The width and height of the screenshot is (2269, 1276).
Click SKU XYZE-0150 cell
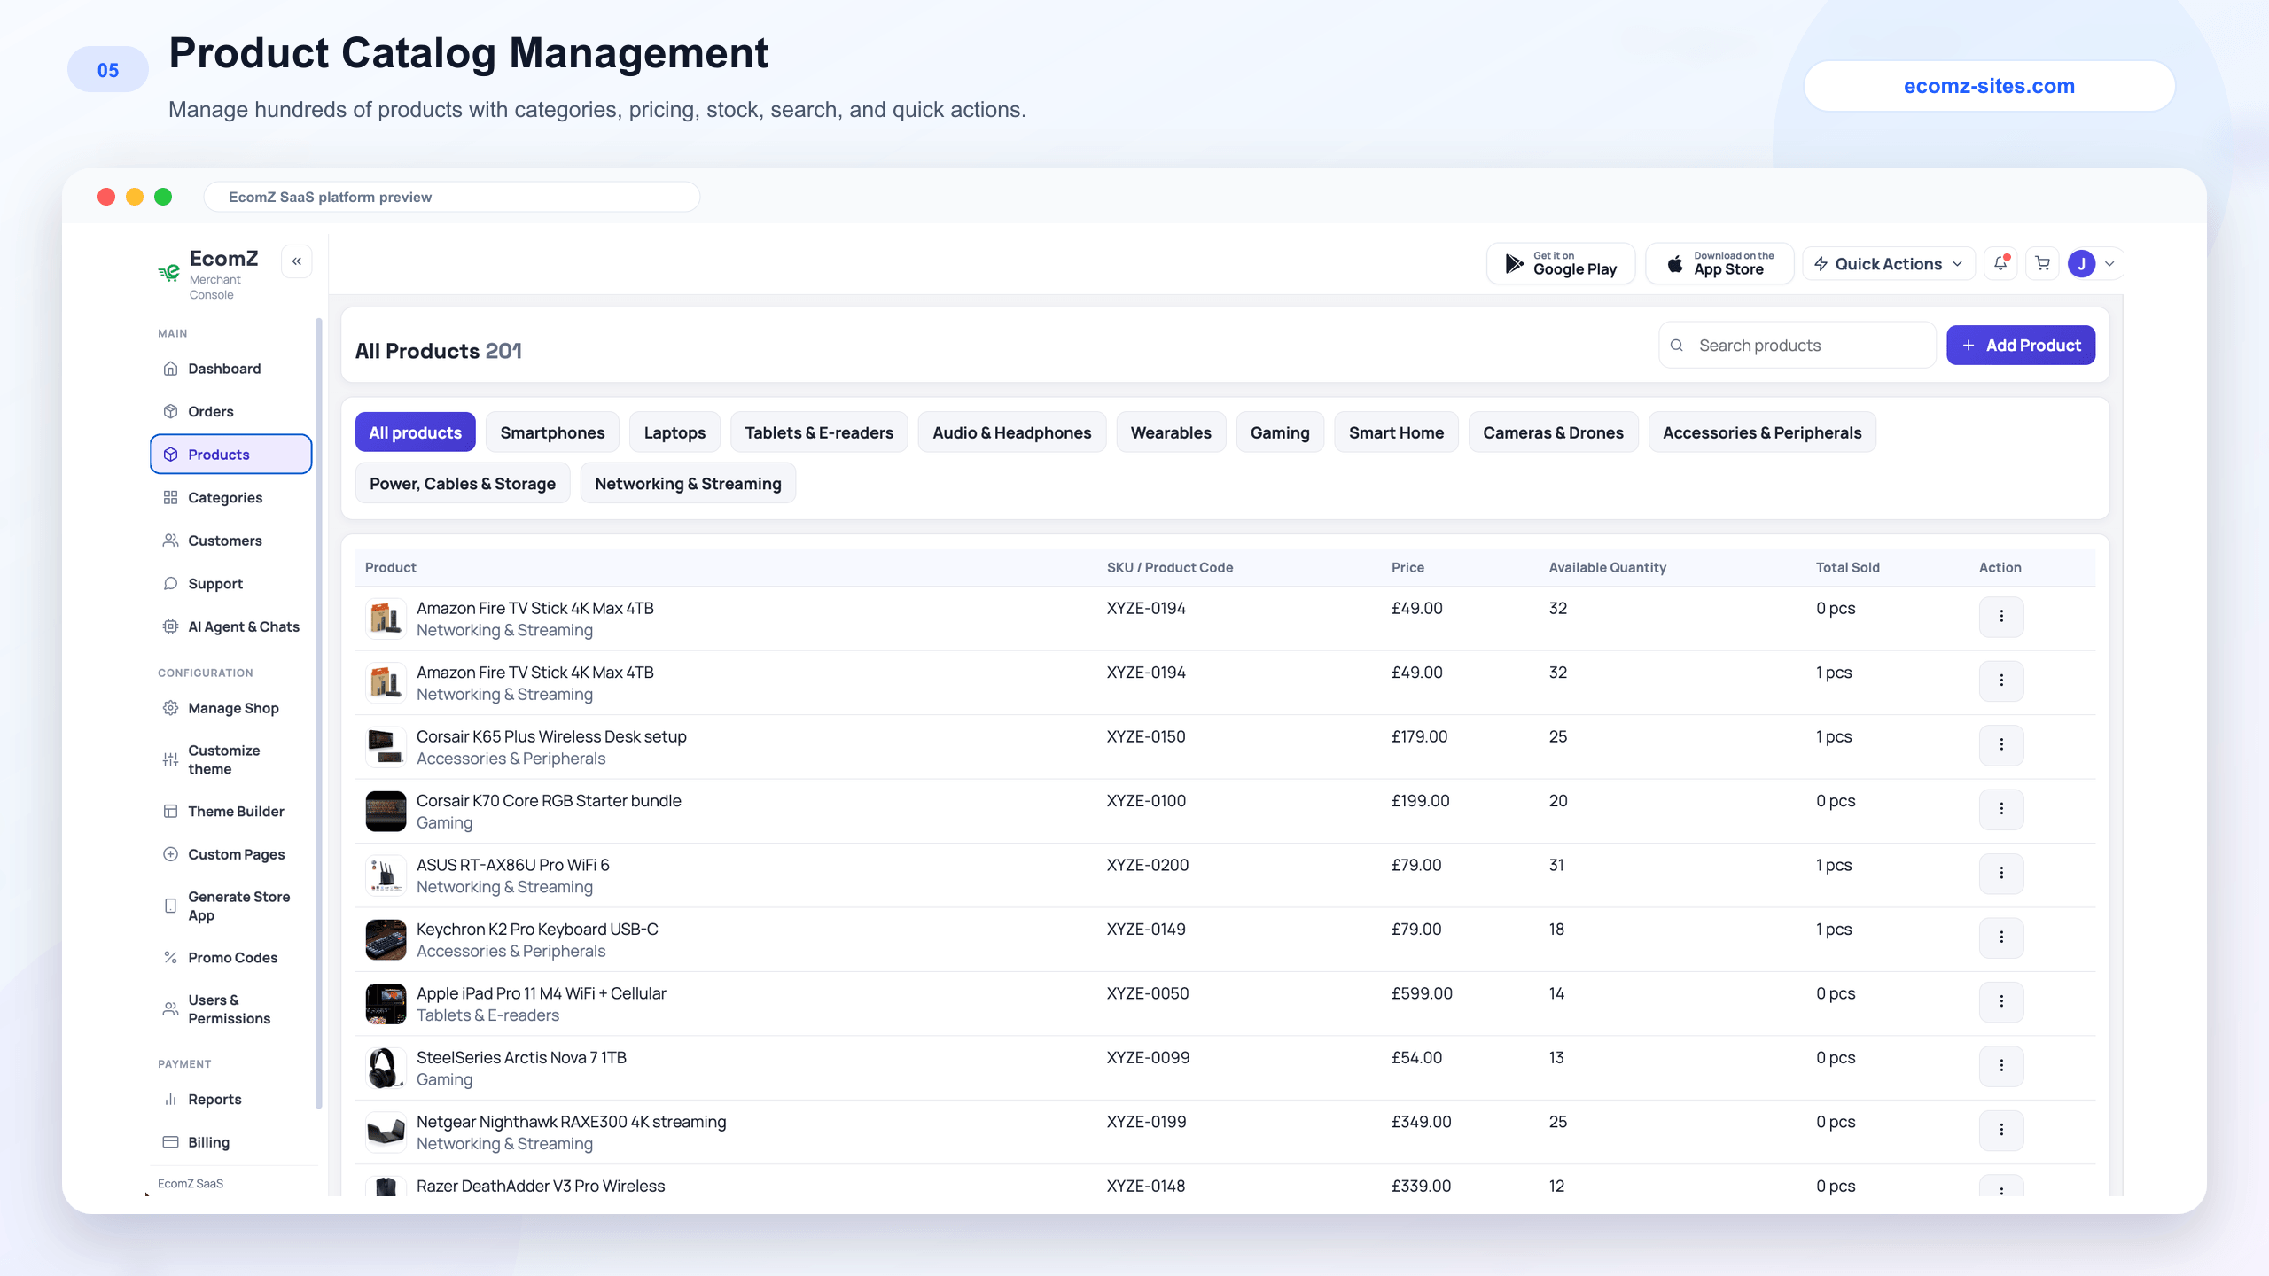pos(1146,737)
